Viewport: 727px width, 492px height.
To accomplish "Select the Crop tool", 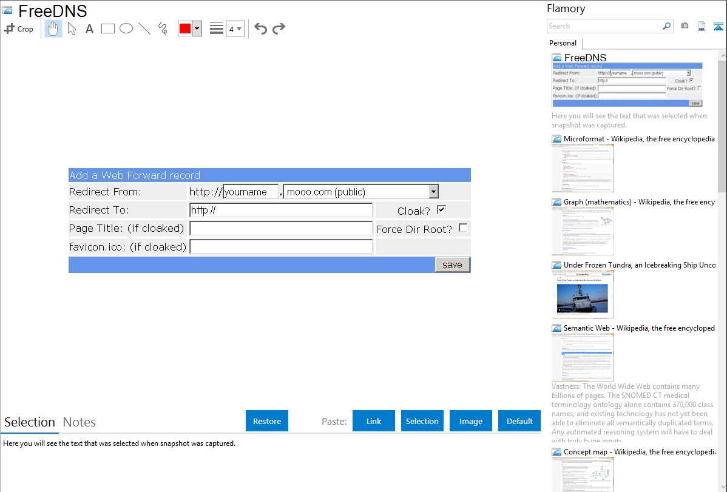I will [19, 29].
